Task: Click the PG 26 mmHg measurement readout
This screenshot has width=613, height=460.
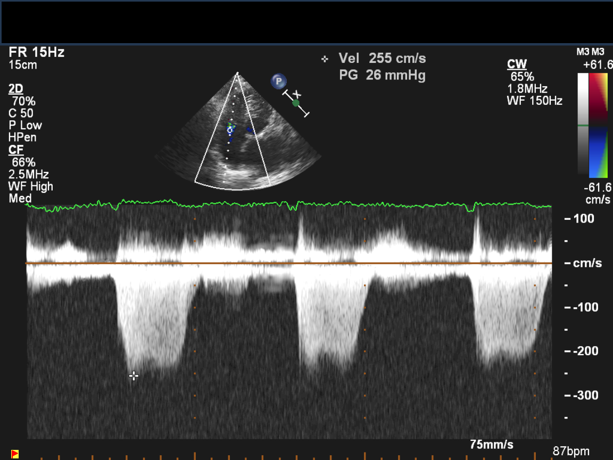Action: (382, 76)
